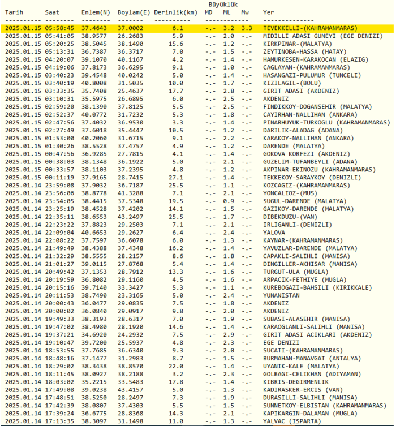Click the Enlem(N) column header
Image resolution: width=396 pixels, height=426 pixels.
click(x=95, y=12)
